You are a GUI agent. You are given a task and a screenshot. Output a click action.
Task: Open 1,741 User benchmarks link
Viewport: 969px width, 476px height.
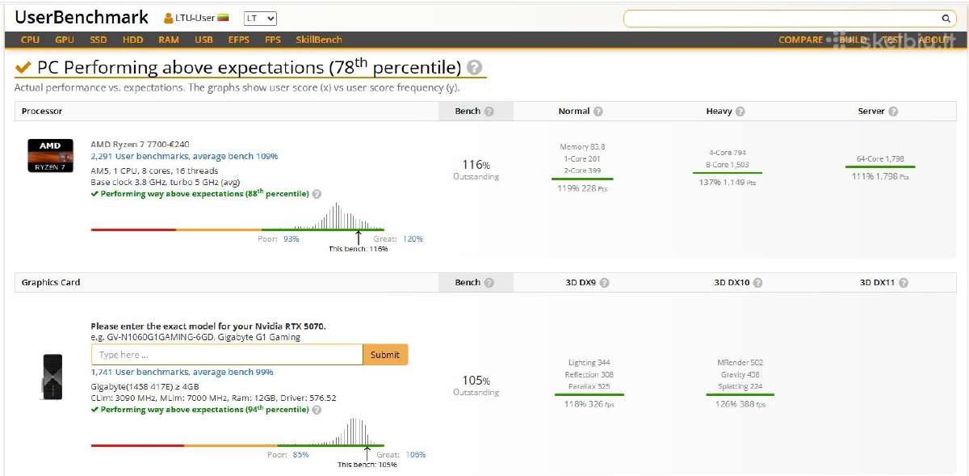pyautogui.click(x=182, y=372)
